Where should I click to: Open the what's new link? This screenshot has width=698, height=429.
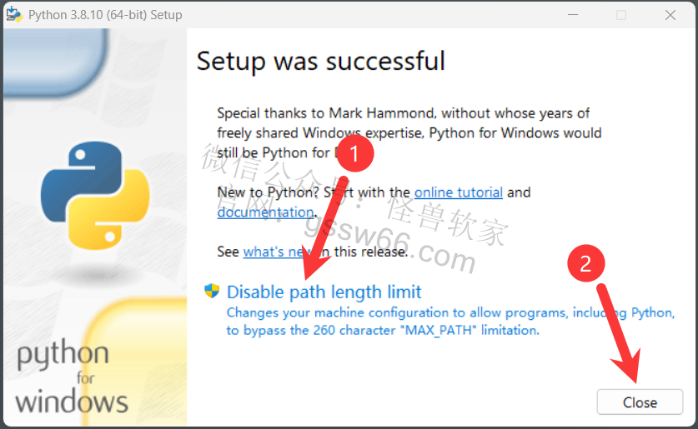276,252
